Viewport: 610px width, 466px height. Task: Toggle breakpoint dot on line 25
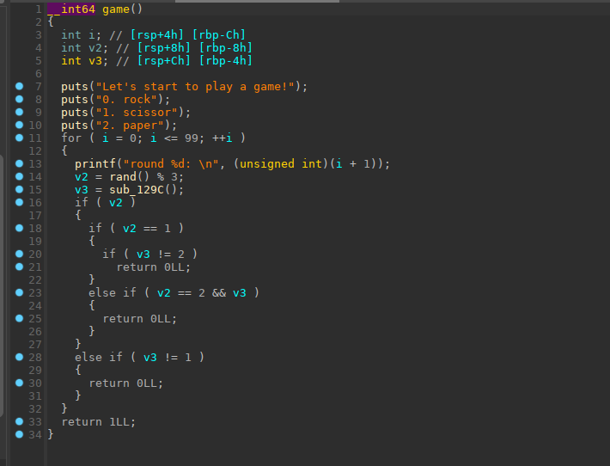[x=19, y=318]
